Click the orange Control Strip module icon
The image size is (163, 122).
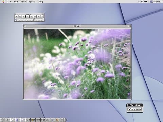click(58, 120)
